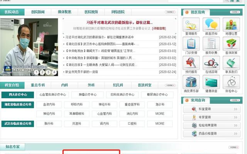
Task: Open the 健康讲座 card icon
Action: pos(211,82)
